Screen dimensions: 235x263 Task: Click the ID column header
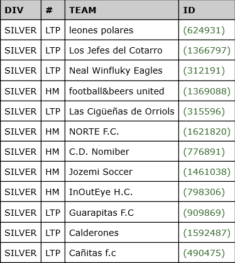click(207, 10)
